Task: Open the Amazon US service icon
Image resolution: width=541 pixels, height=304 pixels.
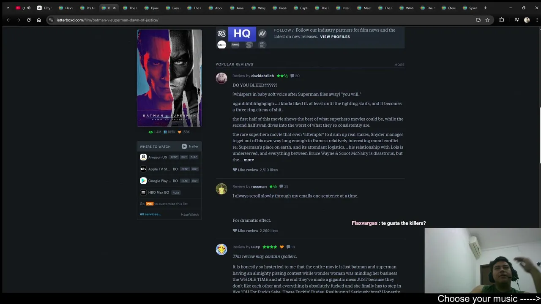Action: [x=143, y=157]
